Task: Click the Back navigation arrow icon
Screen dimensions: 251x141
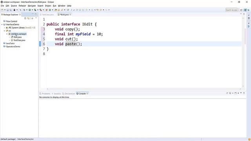Action: 101,10
